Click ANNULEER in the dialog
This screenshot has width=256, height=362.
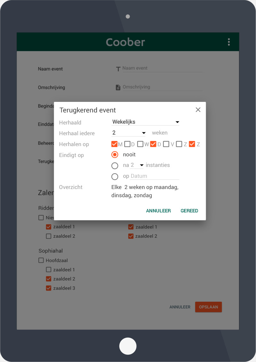(158, 210)
